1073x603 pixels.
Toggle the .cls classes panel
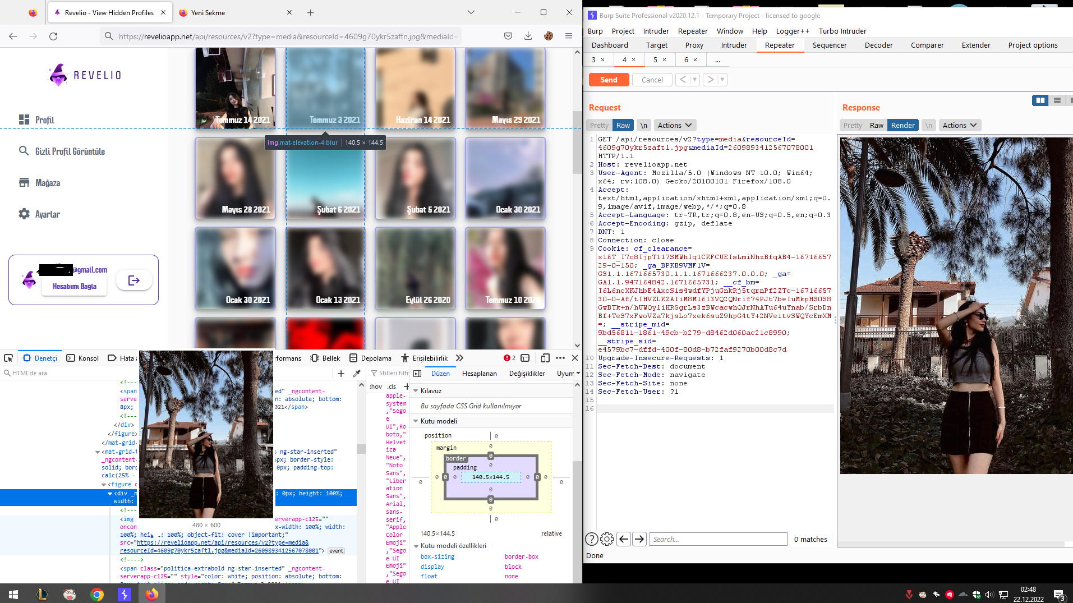point(392,386)
